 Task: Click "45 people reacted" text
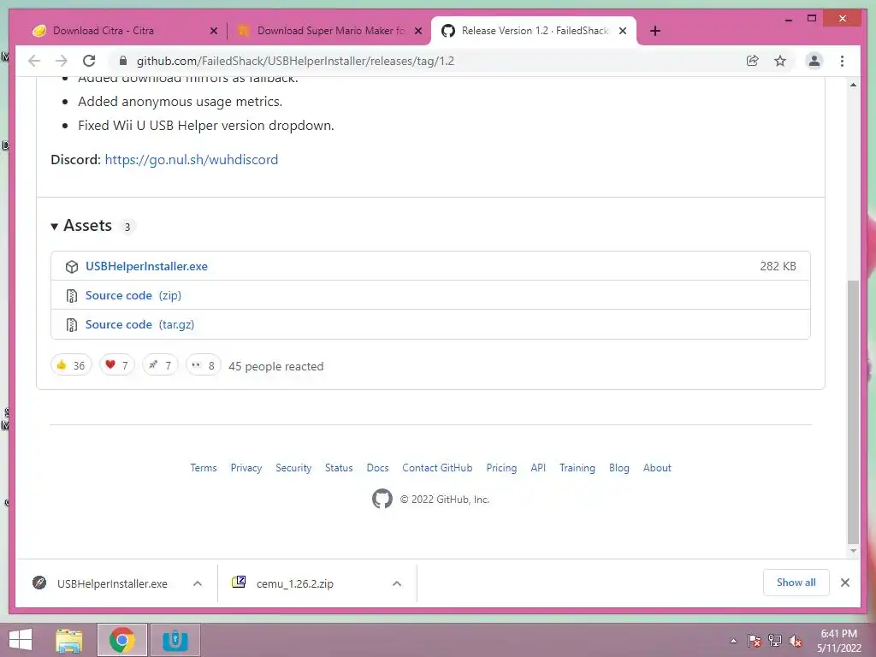tap(276, 366)
